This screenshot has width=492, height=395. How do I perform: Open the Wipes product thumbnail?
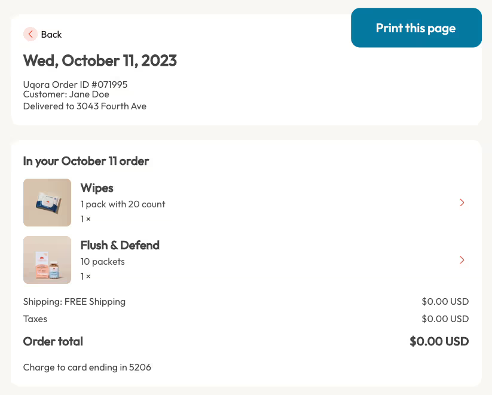pyautogui.click(x=47, y=203)
